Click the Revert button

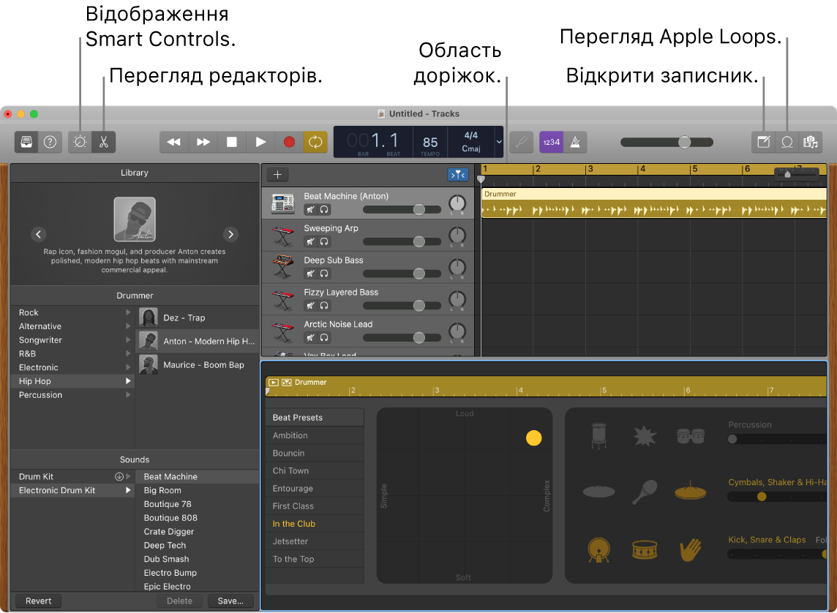tap(37, 601)
